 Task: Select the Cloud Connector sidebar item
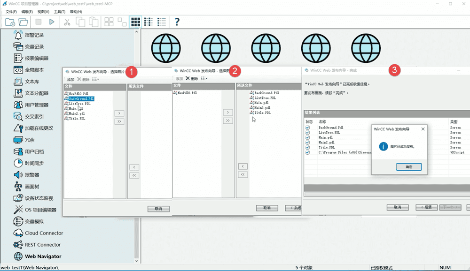pyautogui.click(x=44, y=233)
